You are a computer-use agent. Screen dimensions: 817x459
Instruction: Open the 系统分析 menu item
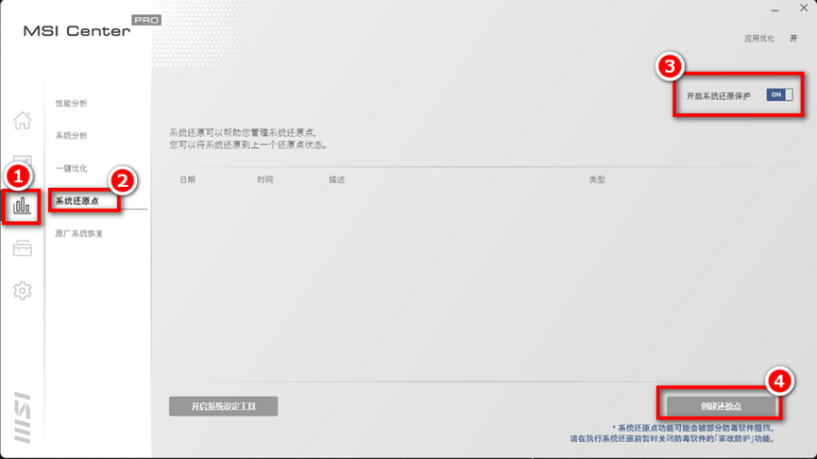click(71, 136)
